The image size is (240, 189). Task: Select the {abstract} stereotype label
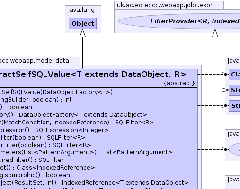tap(179, 83)
